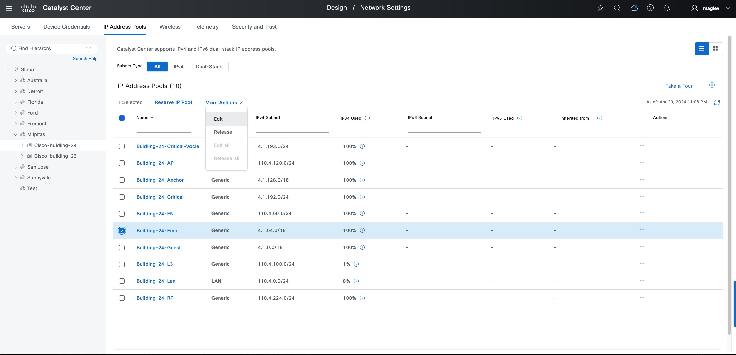The image size is (736, 355).
Task: Refresh the IP pools table
Action: pyautogui.click(x=717, y=102)
